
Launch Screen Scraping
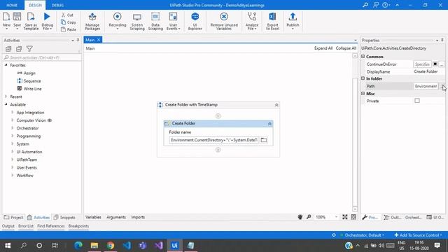pyautogui.click(x=137, y=21)
